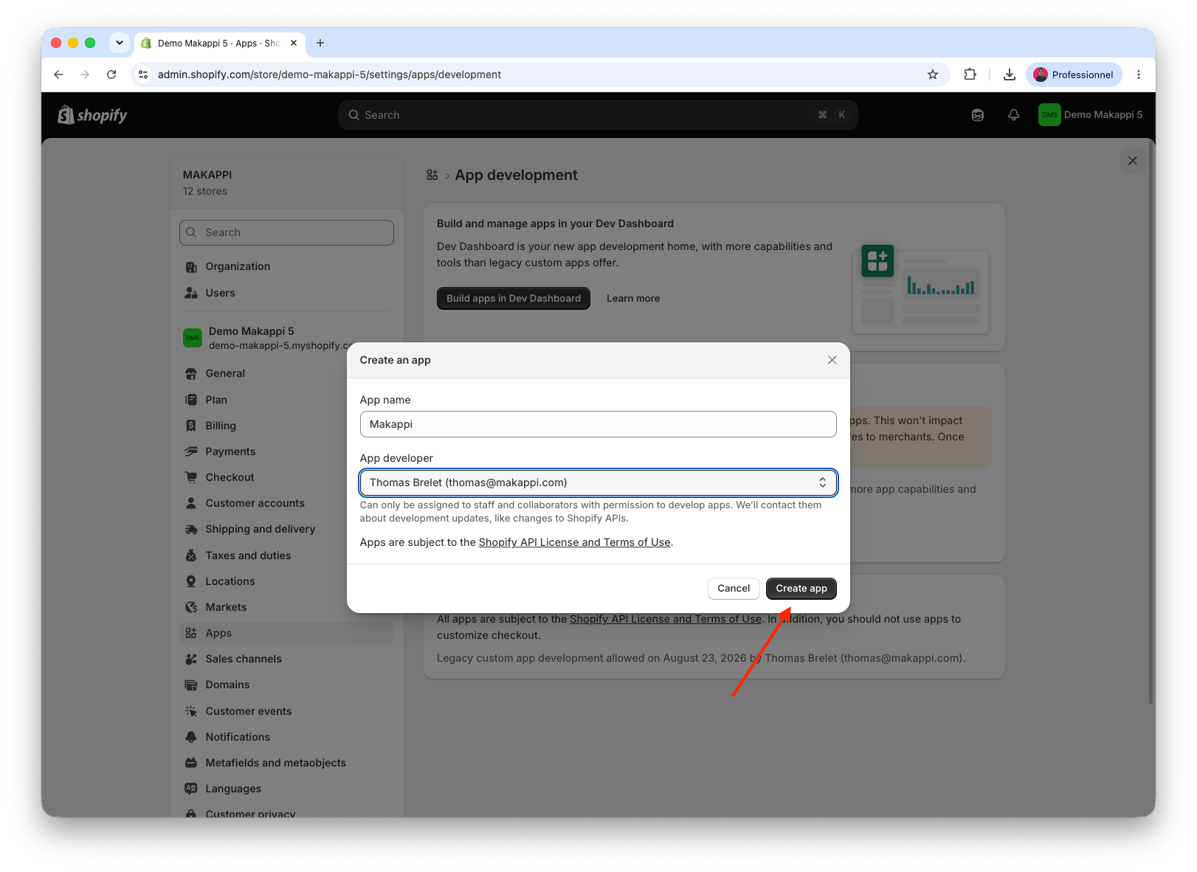
Task: Edit the App name input field
Action: tap(598, 424)
